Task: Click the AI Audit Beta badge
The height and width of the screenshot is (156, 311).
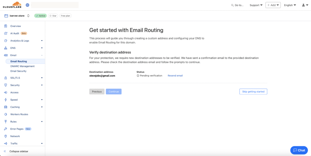Action: [x=24, y=33]
